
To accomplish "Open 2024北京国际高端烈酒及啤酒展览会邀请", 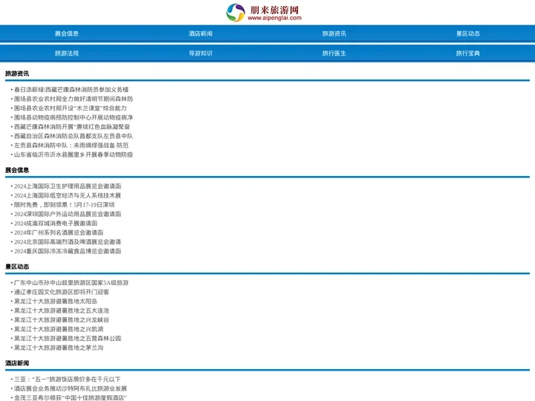I will [68, 242].
